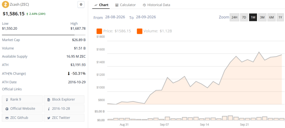Click the High value $1,687.78
The width and height of the screenshot is (285, 128).
pyautogui.click(x=78, y=29)
